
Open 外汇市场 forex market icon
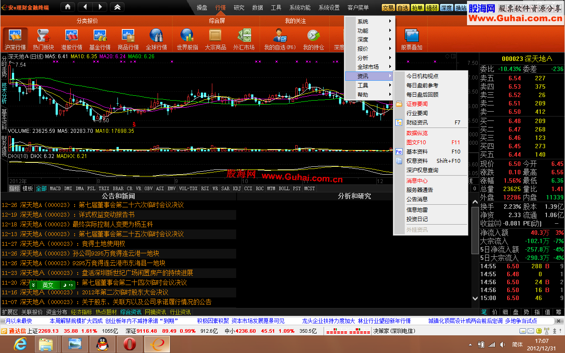[244, 40]
